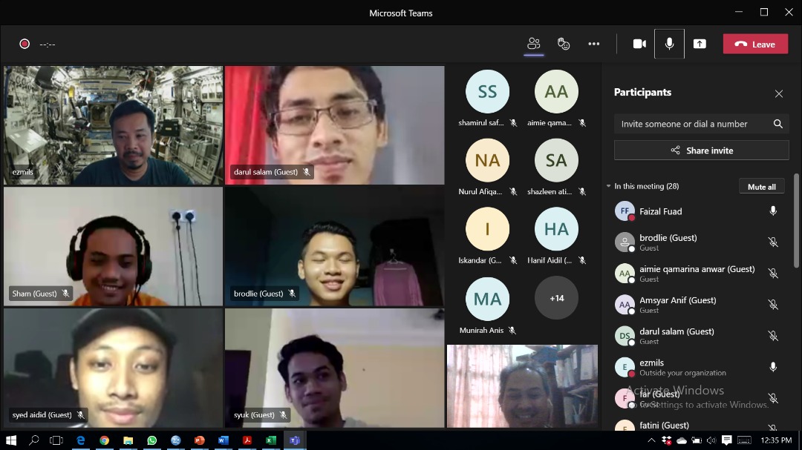Click the recording indicator icon
This screenshot has height=450, width=802.
(25, 44)
